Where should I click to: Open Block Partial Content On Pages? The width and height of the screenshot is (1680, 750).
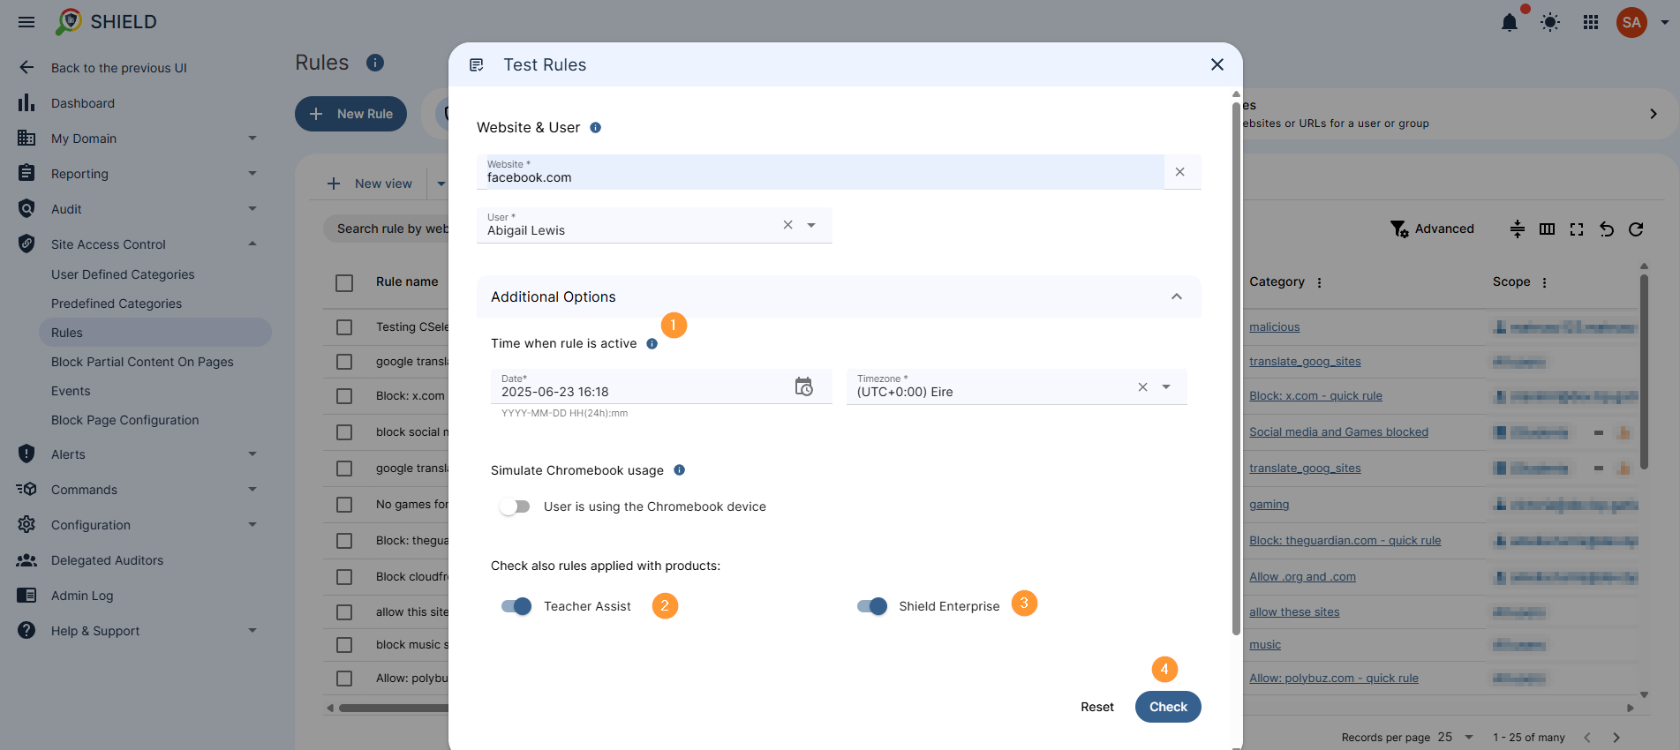tap(142, 362)
